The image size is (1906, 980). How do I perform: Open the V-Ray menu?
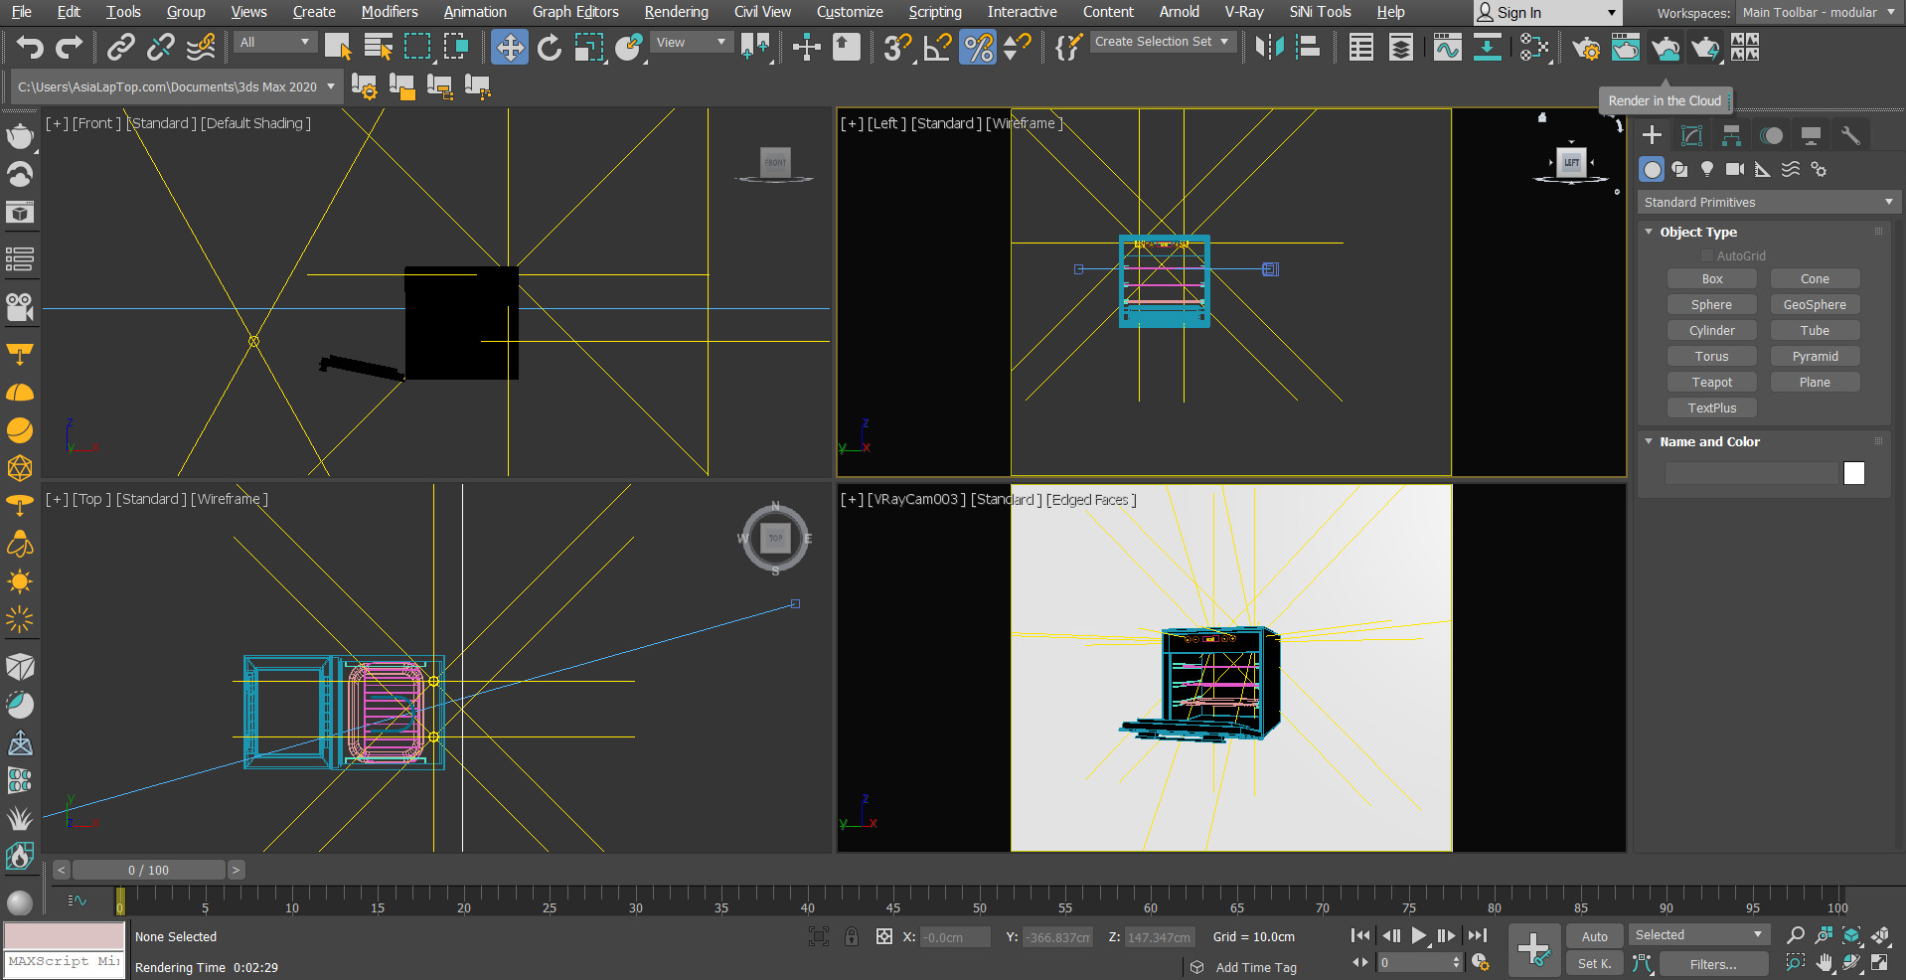coord(1244,12)
